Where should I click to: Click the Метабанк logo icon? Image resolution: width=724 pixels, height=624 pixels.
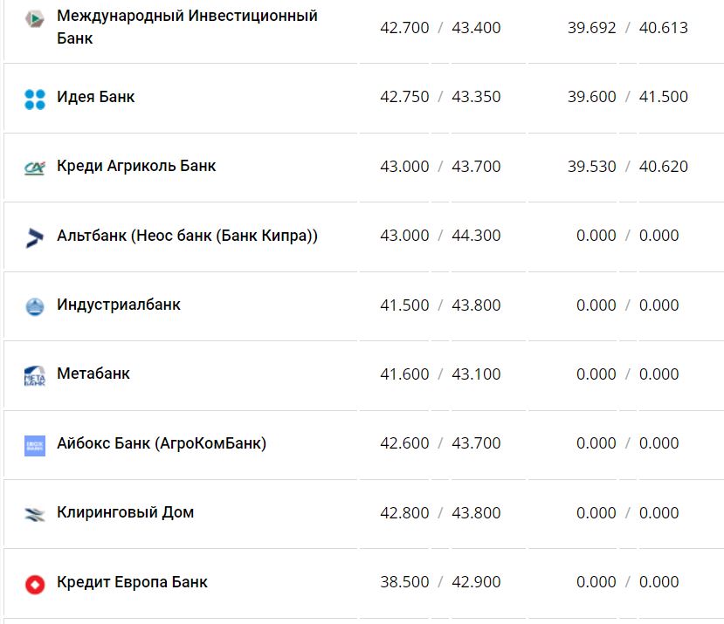click(34, 375)
